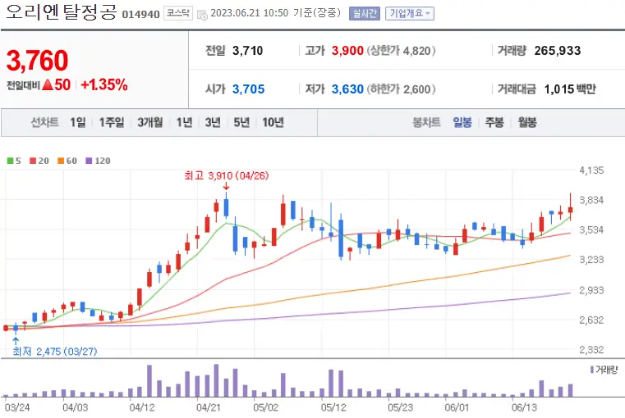
Task: Click the 전일 value 3,710
Action: point(247,51)
